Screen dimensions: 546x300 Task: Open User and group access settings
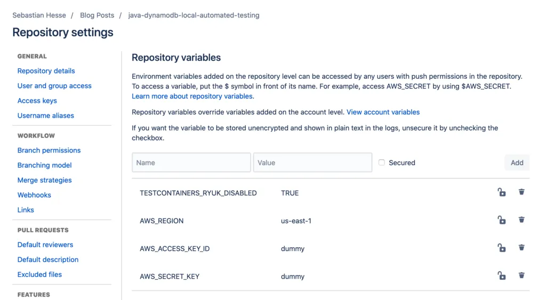pyautogui.click(x=54, y=86)
